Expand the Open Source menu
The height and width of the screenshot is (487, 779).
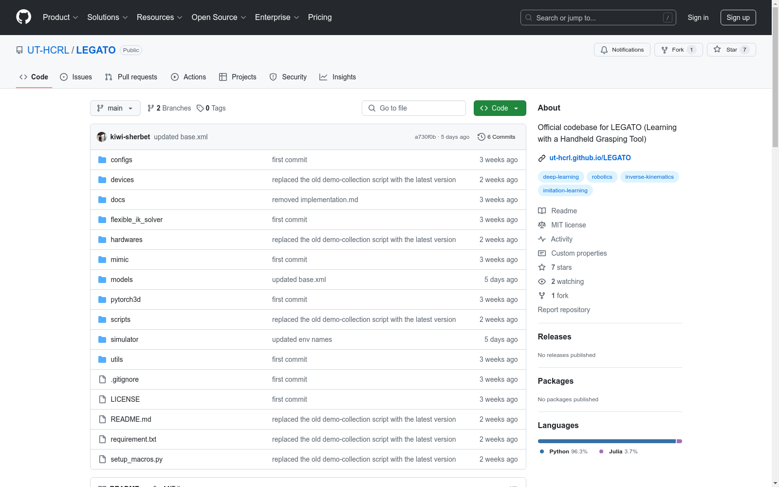point(219,17)
